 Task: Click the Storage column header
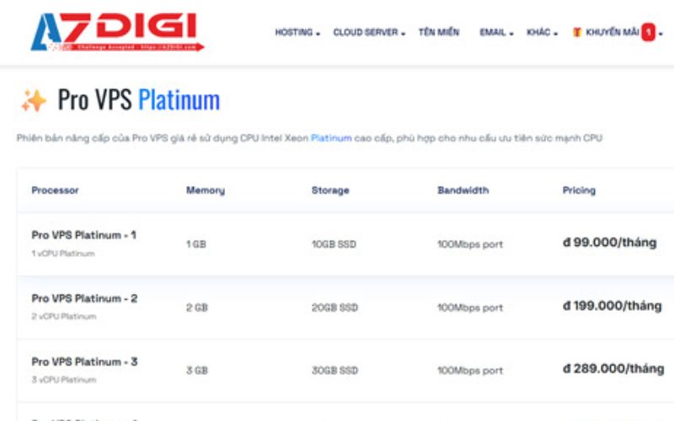click(330, 190)
